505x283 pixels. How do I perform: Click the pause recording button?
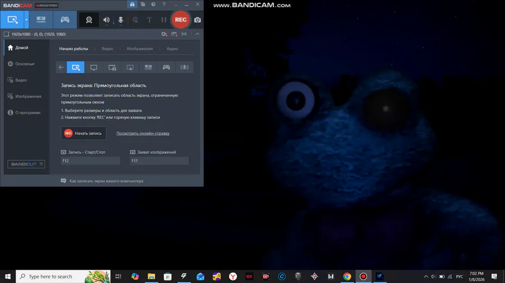click(164, 20)
